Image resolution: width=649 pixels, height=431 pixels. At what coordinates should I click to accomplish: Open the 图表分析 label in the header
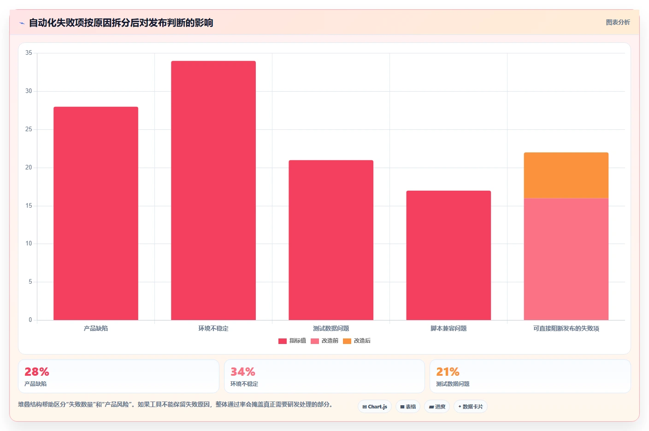pyautogui.click(x=618, y=22)
